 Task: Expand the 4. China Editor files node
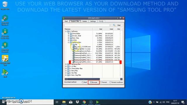pyautogui.click(x=66, y=69)
